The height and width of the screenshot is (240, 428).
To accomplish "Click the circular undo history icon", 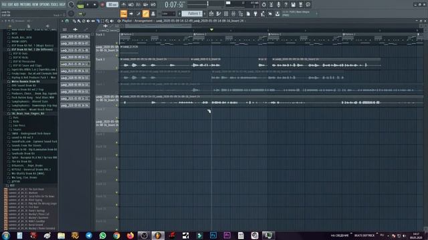I will 263,5.
